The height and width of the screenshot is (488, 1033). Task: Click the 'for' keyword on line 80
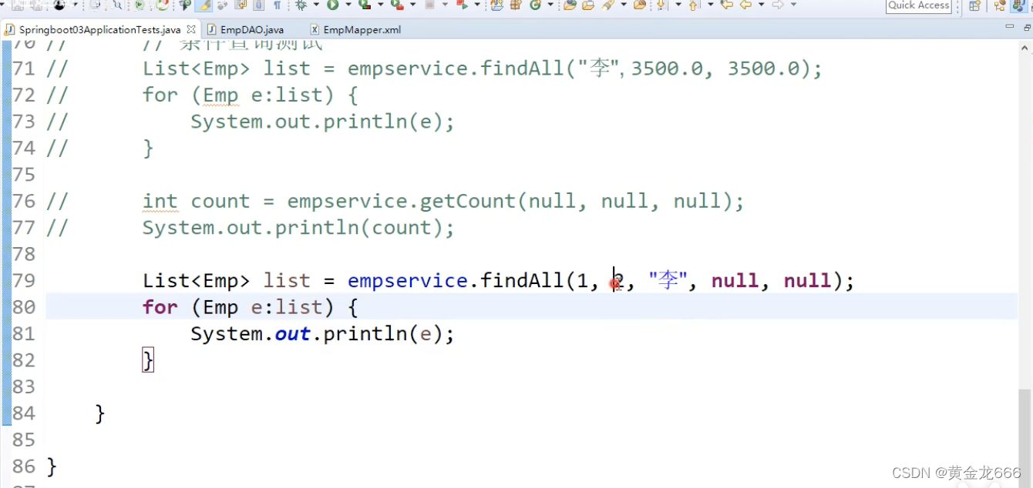coord(160,307)
